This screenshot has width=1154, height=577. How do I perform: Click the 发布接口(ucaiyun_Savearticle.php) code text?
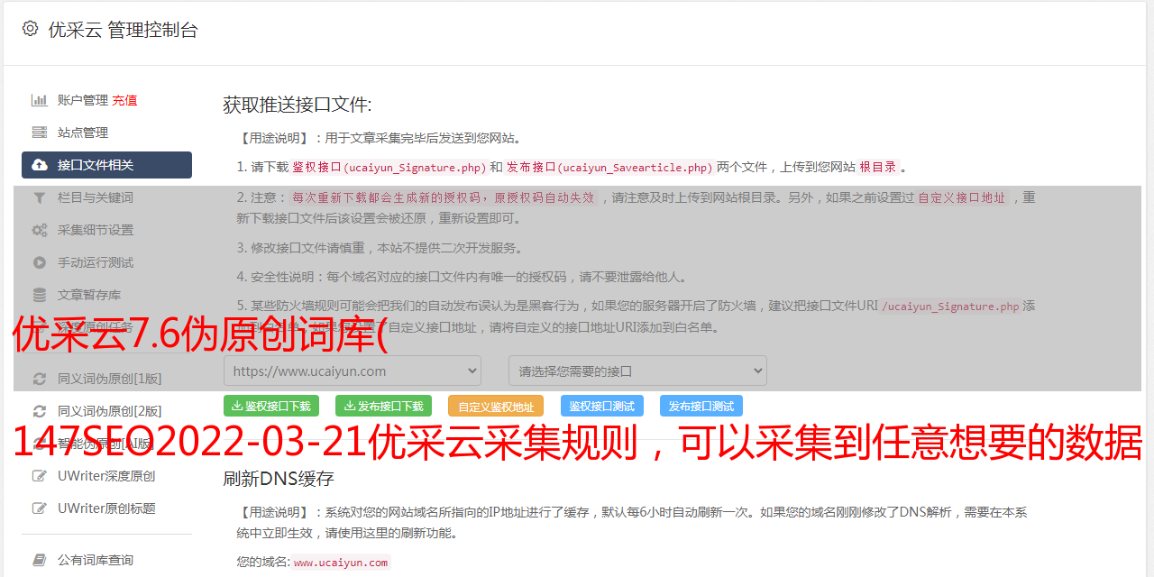pyautogui.click(x=609, y=167)
